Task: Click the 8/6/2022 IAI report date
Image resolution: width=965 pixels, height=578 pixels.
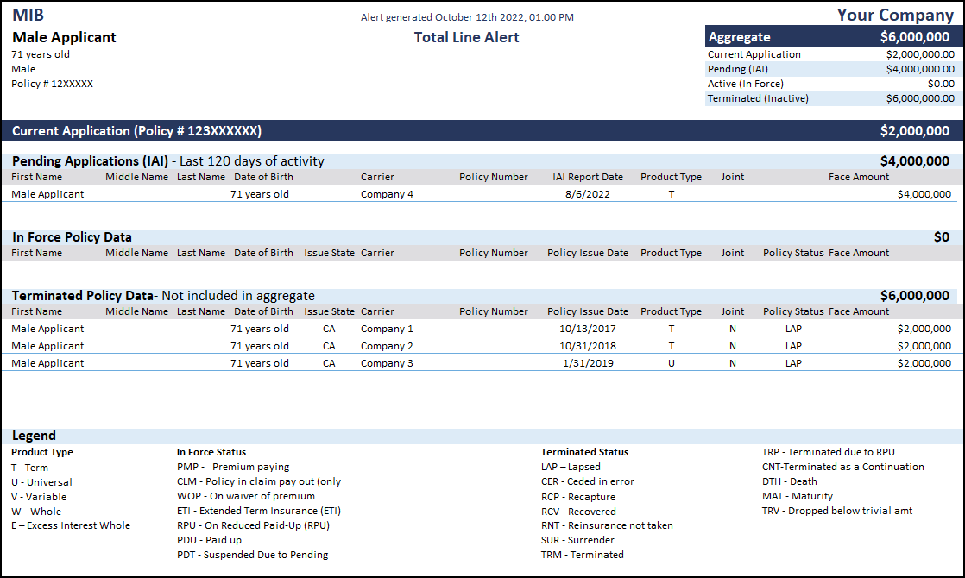Action: point(587,194)
